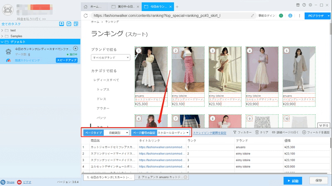Click the ドレス category filter

(101, 99)
